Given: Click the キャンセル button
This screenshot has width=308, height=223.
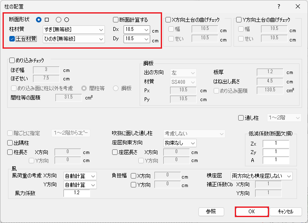Looking at the screenshot, I should (285, 211).
